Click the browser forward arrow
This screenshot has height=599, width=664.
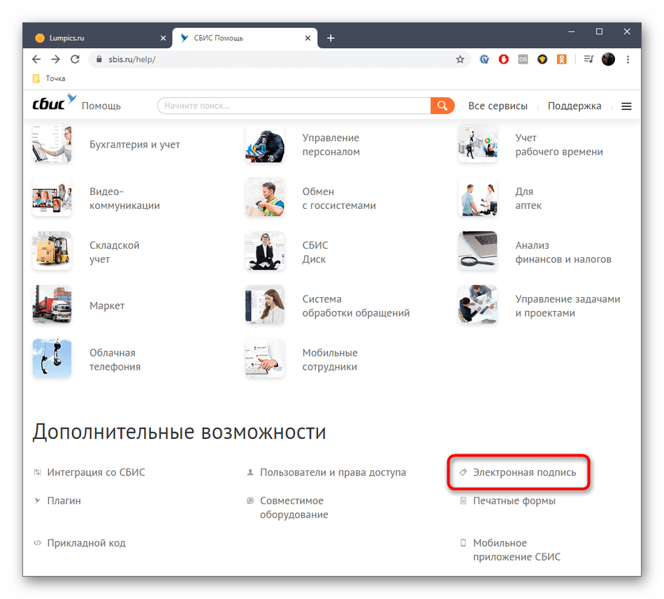55,59
